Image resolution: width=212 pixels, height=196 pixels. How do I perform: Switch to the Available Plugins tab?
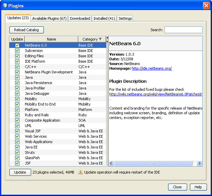pyautogui.click(x=49, y=18)
